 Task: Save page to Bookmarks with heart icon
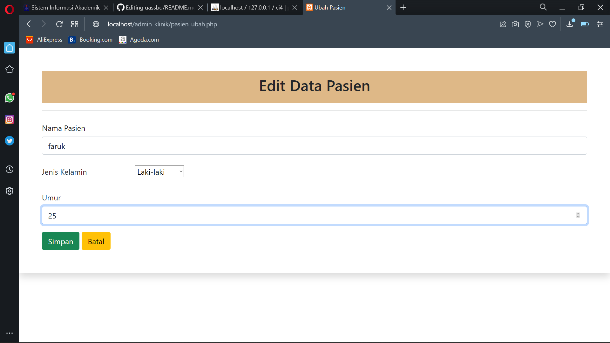pos(552,24)
